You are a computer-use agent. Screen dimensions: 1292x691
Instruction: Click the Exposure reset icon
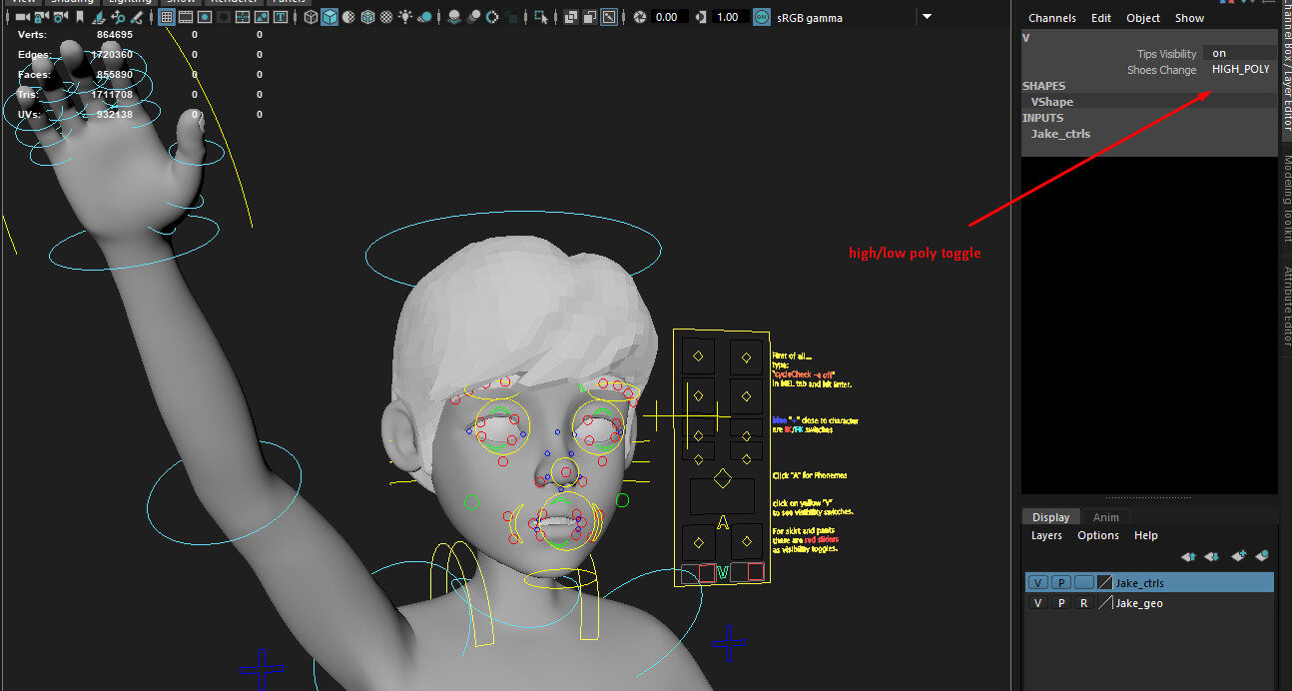coord(640,17)
